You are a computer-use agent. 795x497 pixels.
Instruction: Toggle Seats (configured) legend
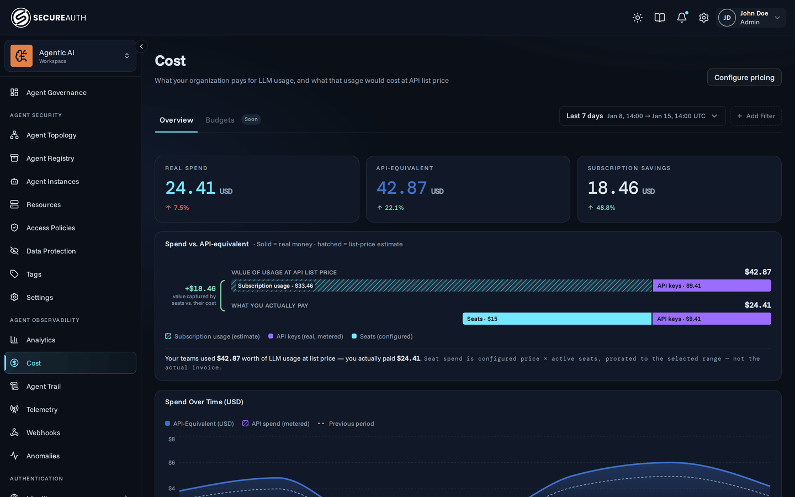(382, 336)
